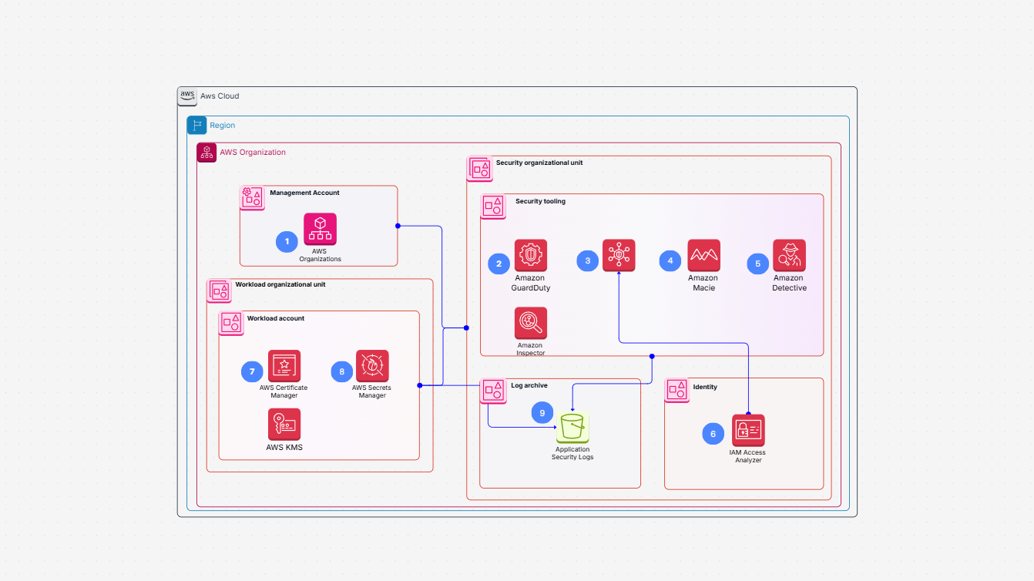Screen dimensions: 1034x581
Task: Click the 'Amazon Macie' caption text
Action: point(703,283)
